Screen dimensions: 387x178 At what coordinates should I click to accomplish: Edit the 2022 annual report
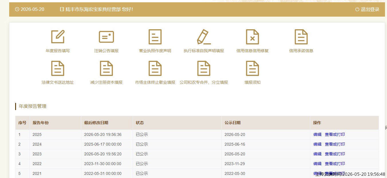point(317,164)
